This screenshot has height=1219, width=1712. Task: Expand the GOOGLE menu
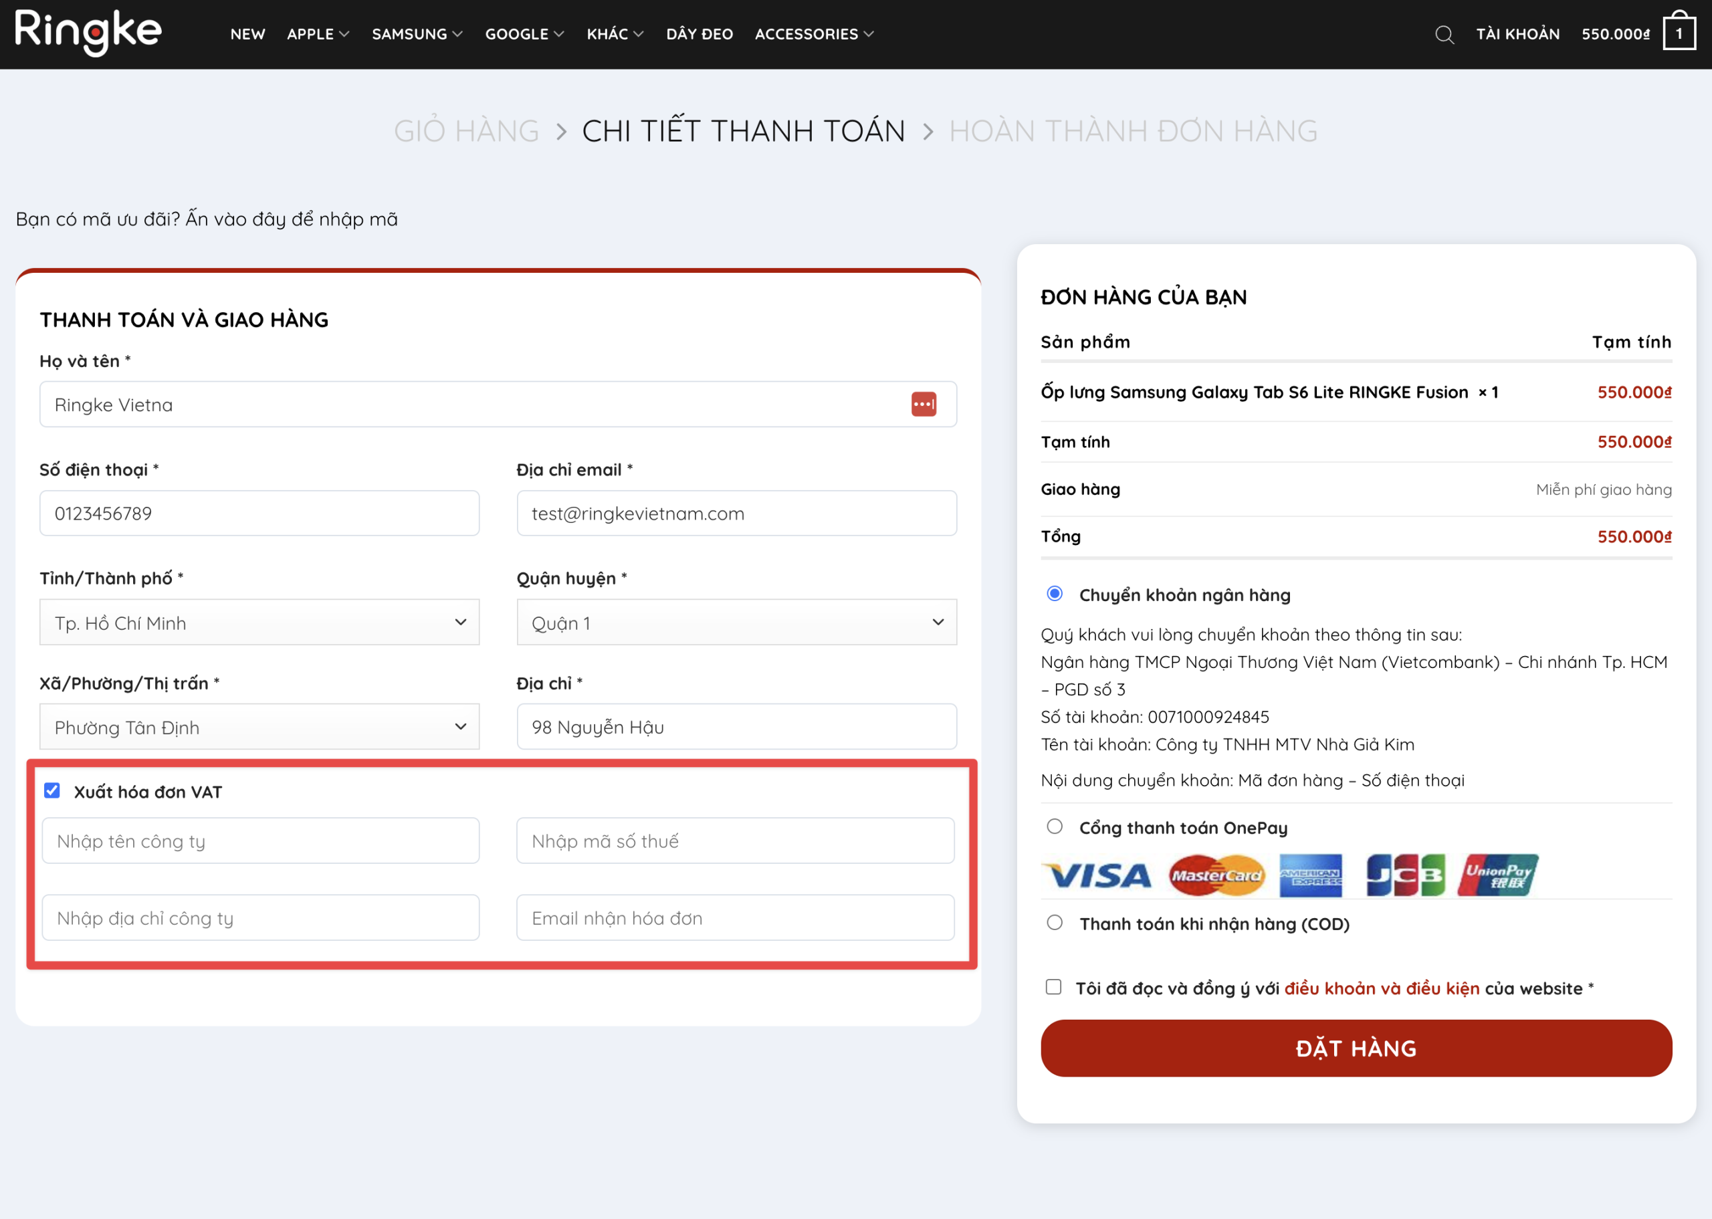(524, 34)
